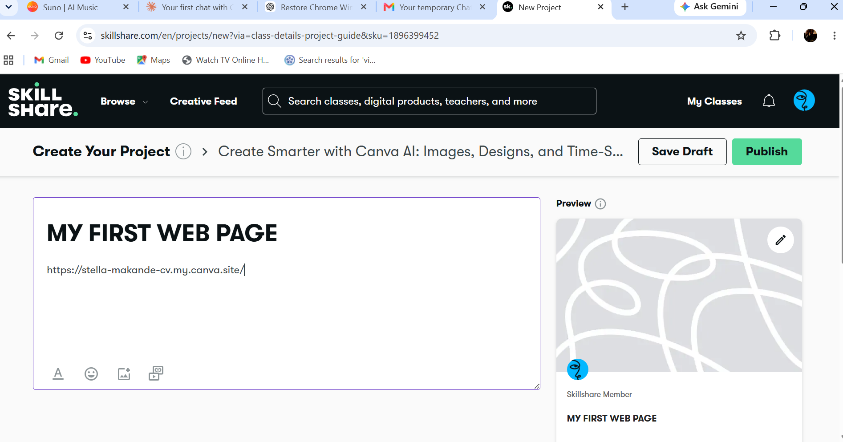Image resolution: width=843 pixels, height=442 pixels.
Task: Switch to Your temporary Gmail tab
Action: (x=434, y=8)
